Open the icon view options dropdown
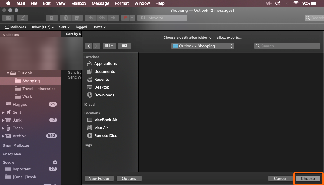The image size is (324, 185). pos(109,46)
